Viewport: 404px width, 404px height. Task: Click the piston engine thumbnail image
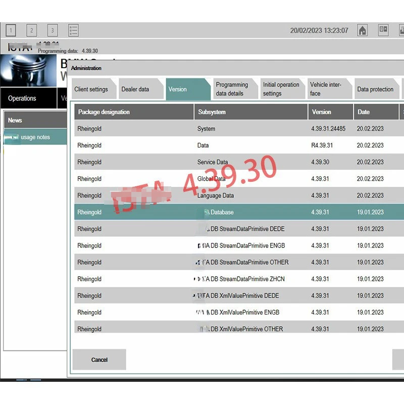[x=28, y=70]
